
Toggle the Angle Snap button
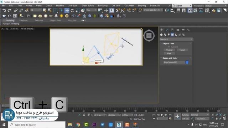pyautogui.click(x=123, y=10)
